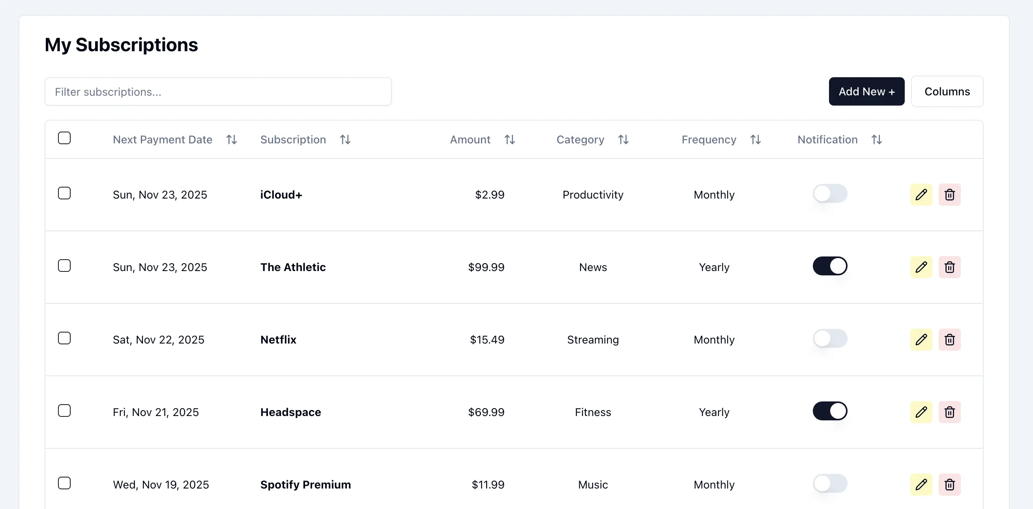This screenshot has width=1033, height=509.
Task: Open edit pencil for The Athletic
Action: click(x=921, y=267)
